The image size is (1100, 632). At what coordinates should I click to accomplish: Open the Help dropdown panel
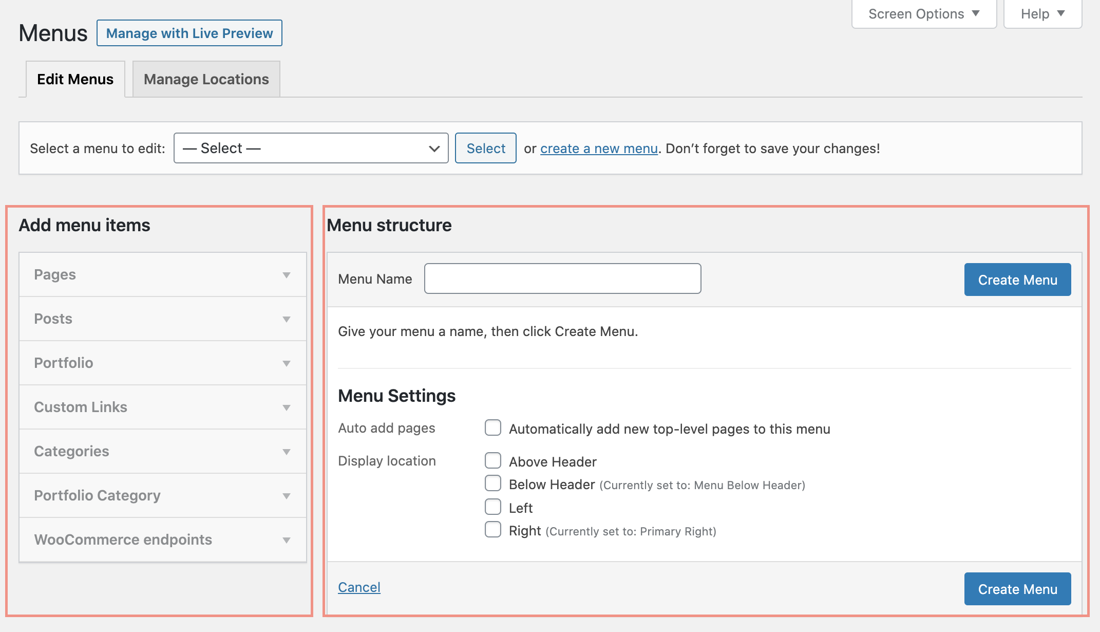tap(1042, 14)
